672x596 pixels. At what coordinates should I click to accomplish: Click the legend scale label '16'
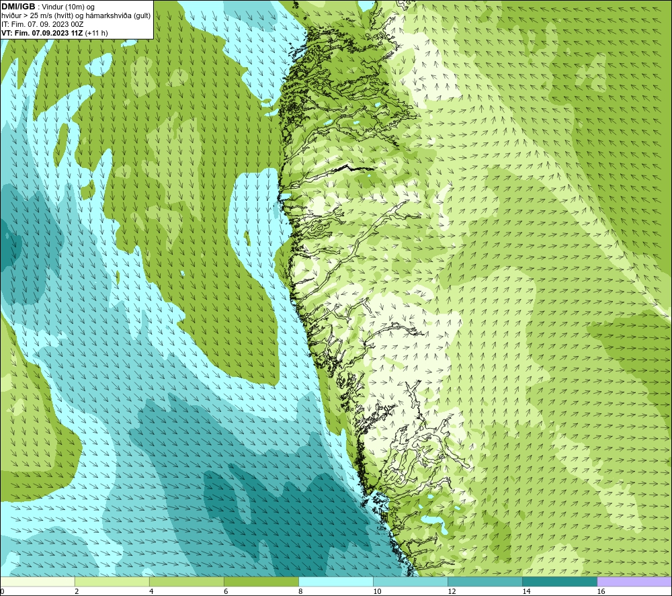click(x=601, y=591)
